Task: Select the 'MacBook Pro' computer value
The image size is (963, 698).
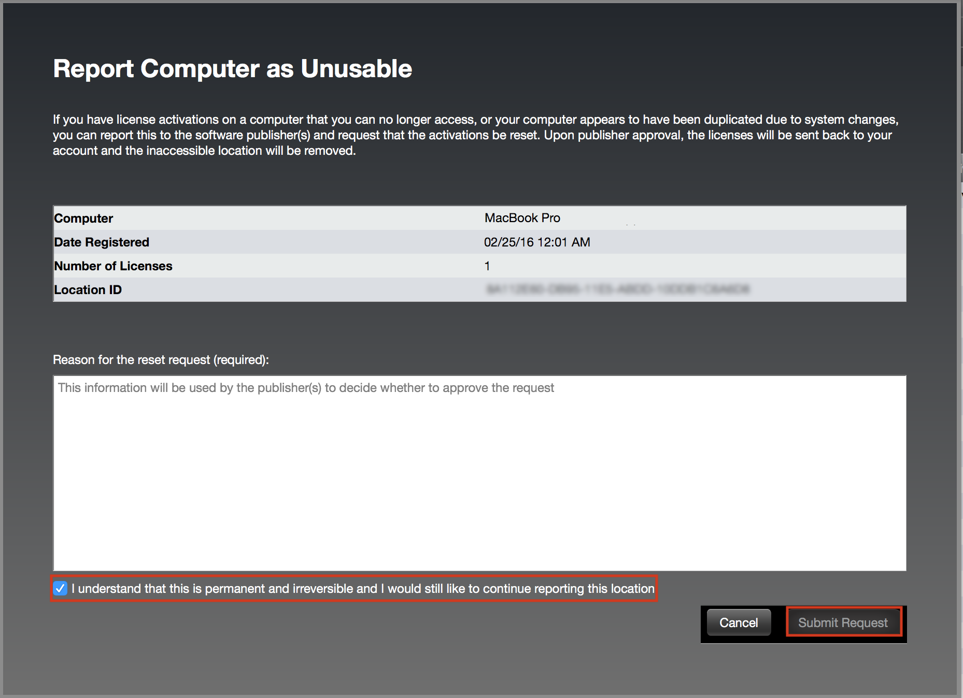Action: tap(522, 218)
